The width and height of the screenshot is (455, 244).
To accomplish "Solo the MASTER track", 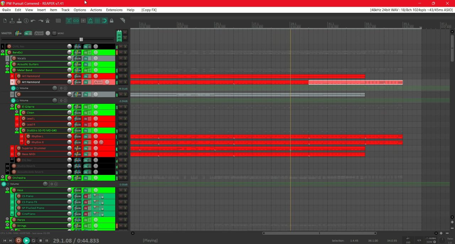I will pyautogui.click(x=125, y=37).
